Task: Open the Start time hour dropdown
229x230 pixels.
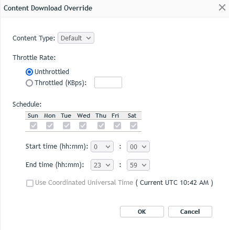Action: click(102, 147)
